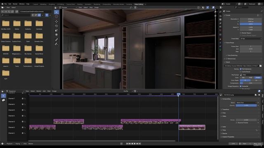
Task: Adjust Compression slider
Action: point(251,83)
